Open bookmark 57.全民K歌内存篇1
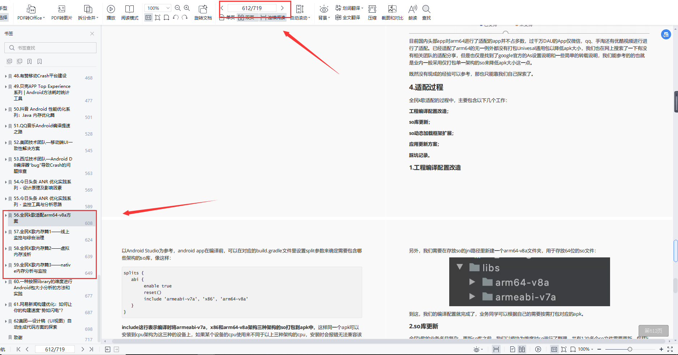The height and width of the screenshot is (355, 678). (42, 235)
